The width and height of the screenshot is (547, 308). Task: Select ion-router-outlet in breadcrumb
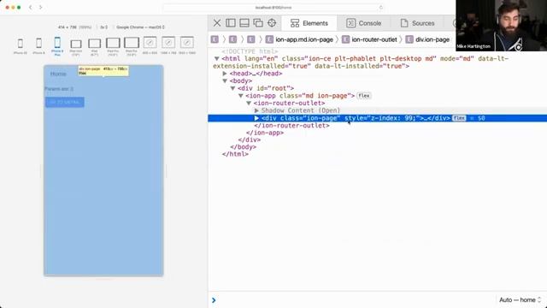tap(370, 39)
